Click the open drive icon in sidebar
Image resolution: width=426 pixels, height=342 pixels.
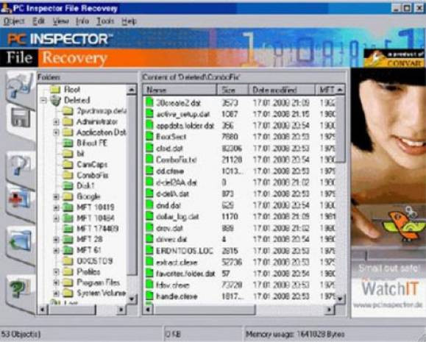coord(20,86)
